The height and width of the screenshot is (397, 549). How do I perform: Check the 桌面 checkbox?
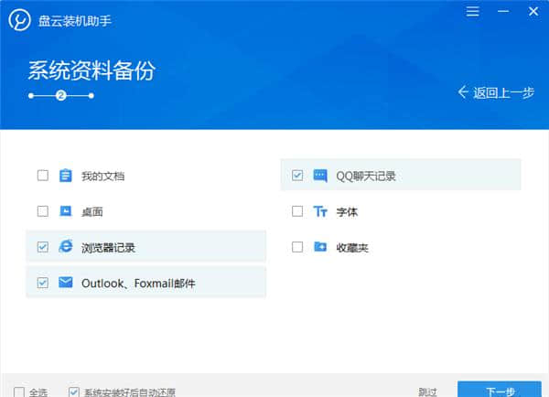click(x=43, y=211)
